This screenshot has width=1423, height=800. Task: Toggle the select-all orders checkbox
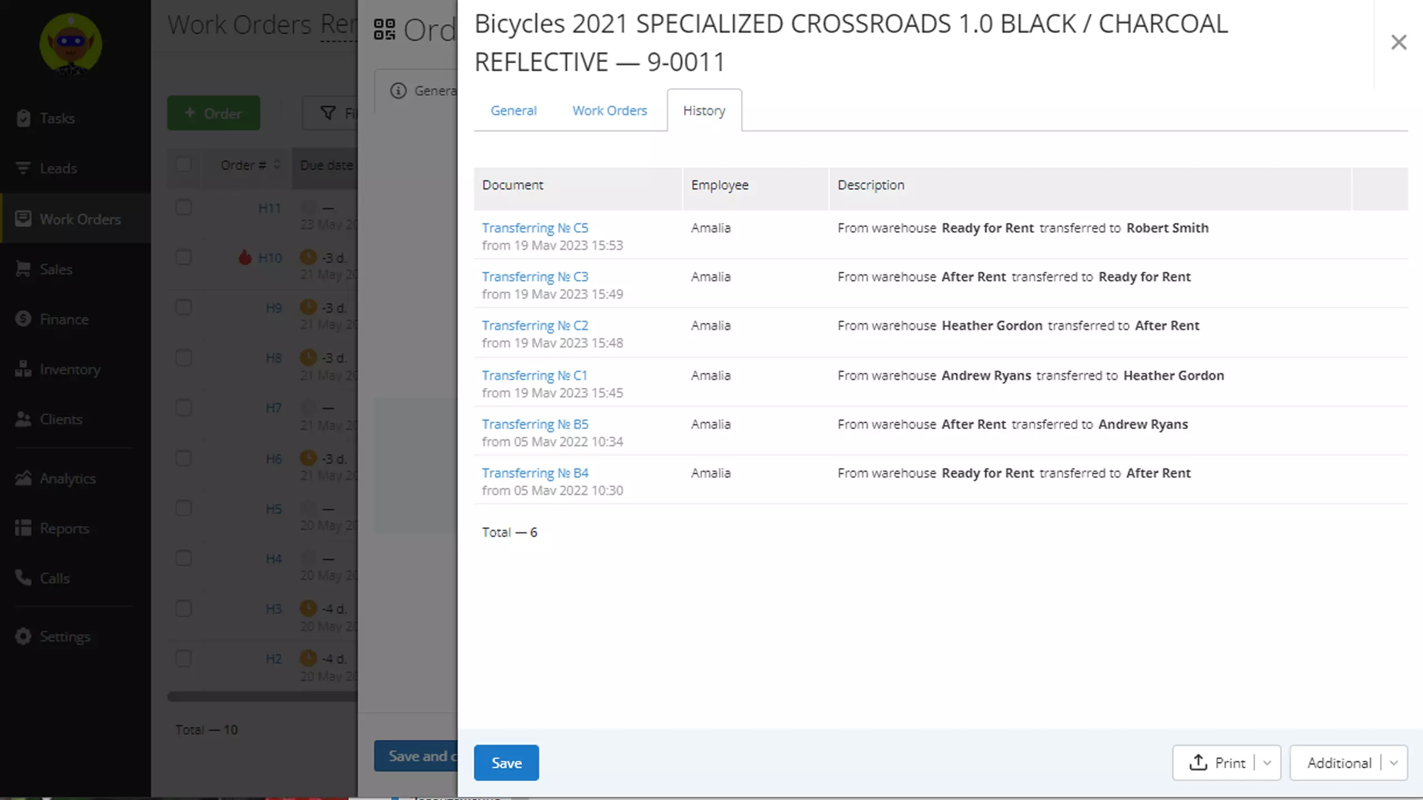[183, 164]
